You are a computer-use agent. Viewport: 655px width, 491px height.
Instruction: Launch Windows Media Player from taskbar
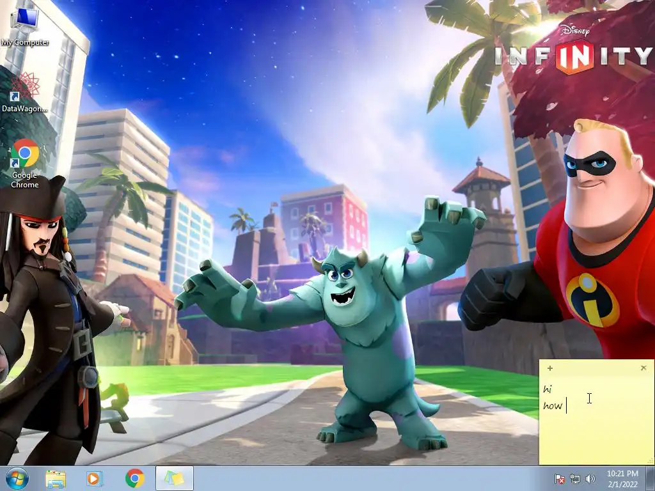(x=95, y=478)
